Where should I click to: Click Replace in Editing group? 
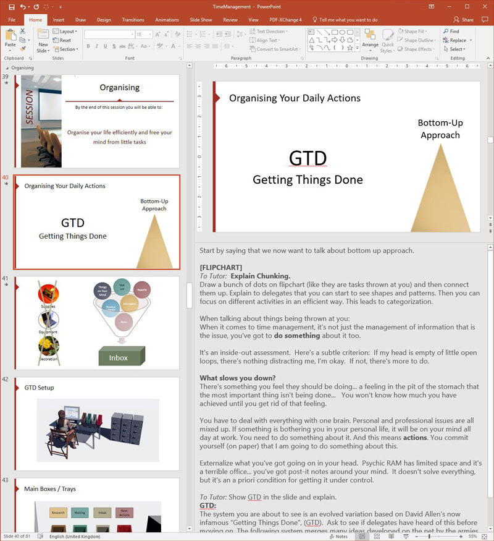(x=458, y=40)
